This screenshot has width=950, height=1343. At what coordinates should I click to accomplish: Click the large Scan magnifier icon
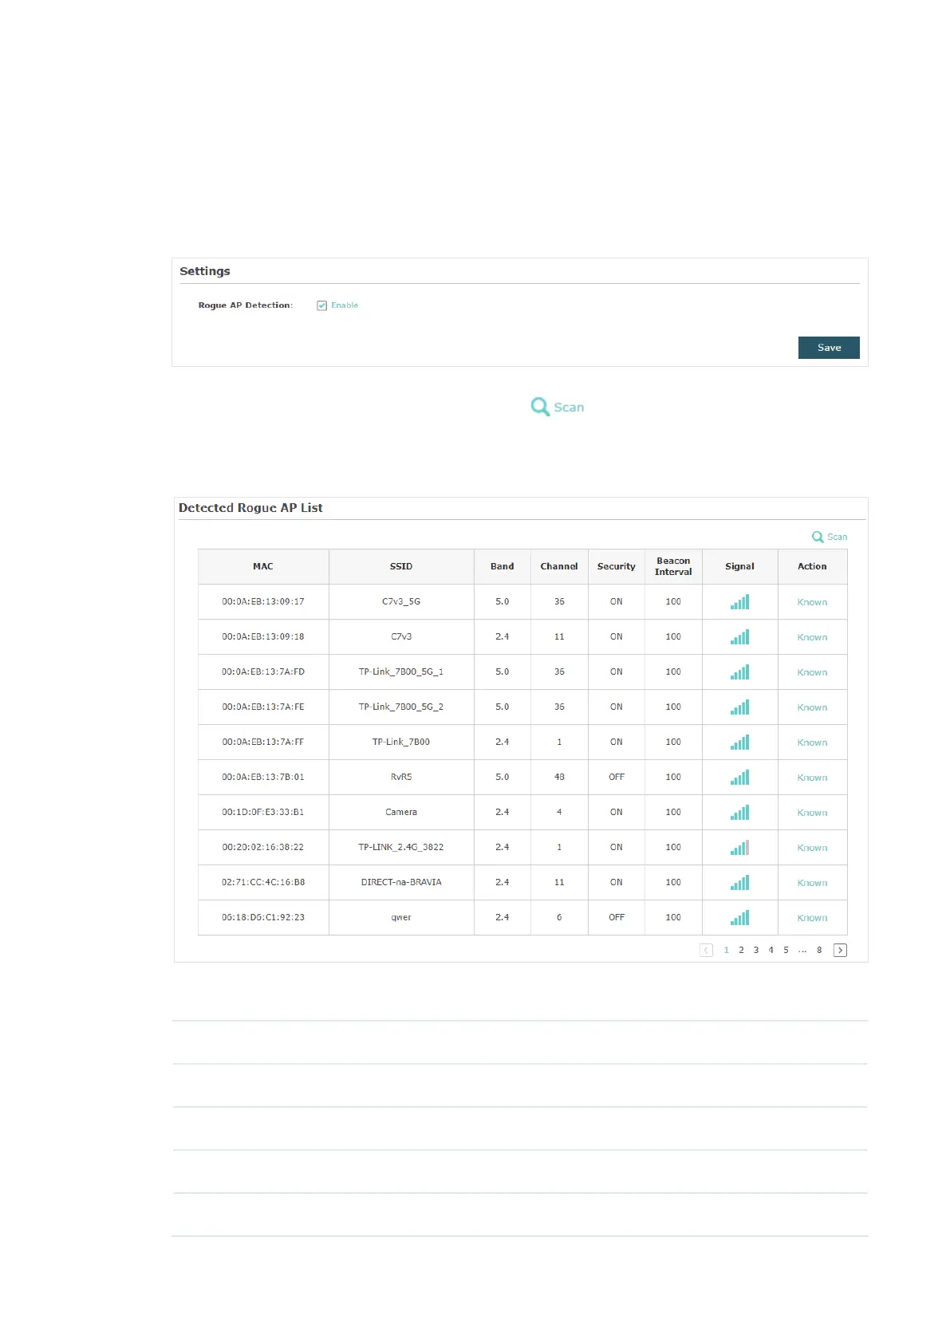click(x=540, y=407)
